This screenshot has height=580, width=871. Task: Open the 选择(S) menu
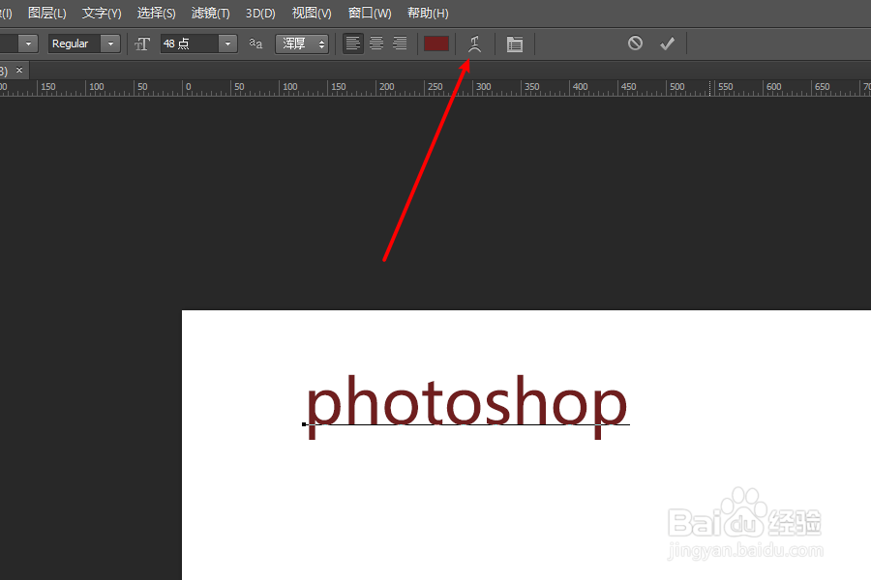(156, 13)
